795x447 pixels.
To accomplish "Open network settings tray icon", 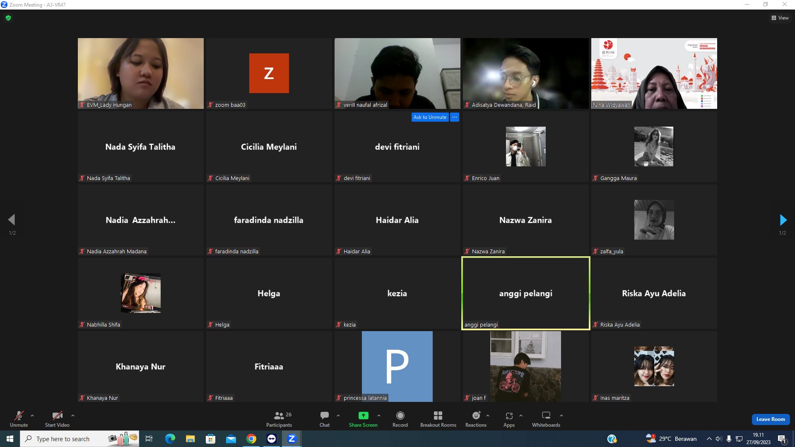I will click(739, 439).
